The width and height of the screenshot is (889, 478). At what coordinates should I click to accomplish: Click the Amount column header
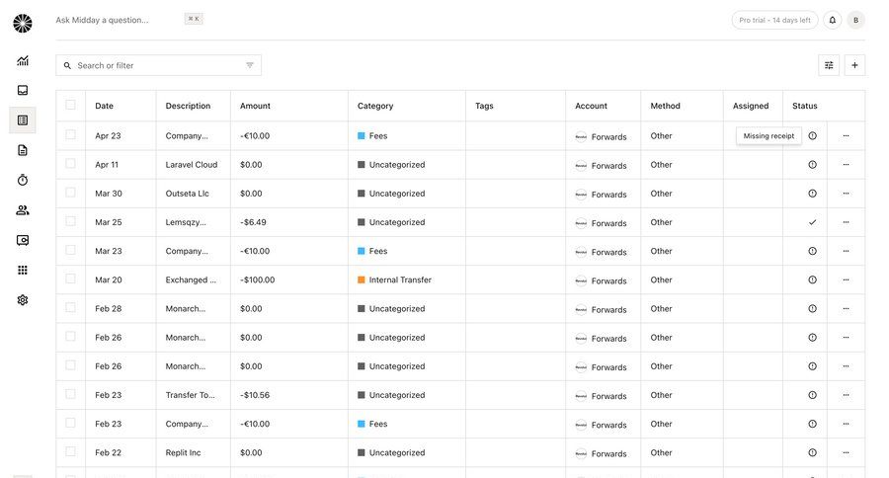255,106
